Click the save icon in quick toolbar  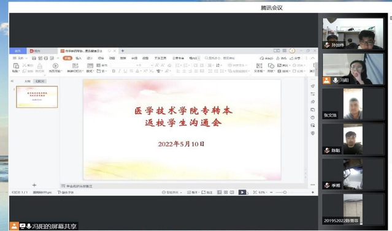coord(34,58)
